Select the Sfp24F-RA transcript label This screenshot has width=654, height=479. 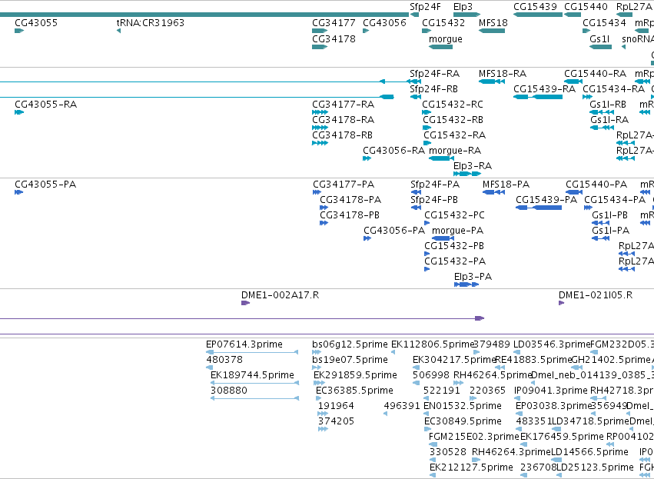click(435, 74)
